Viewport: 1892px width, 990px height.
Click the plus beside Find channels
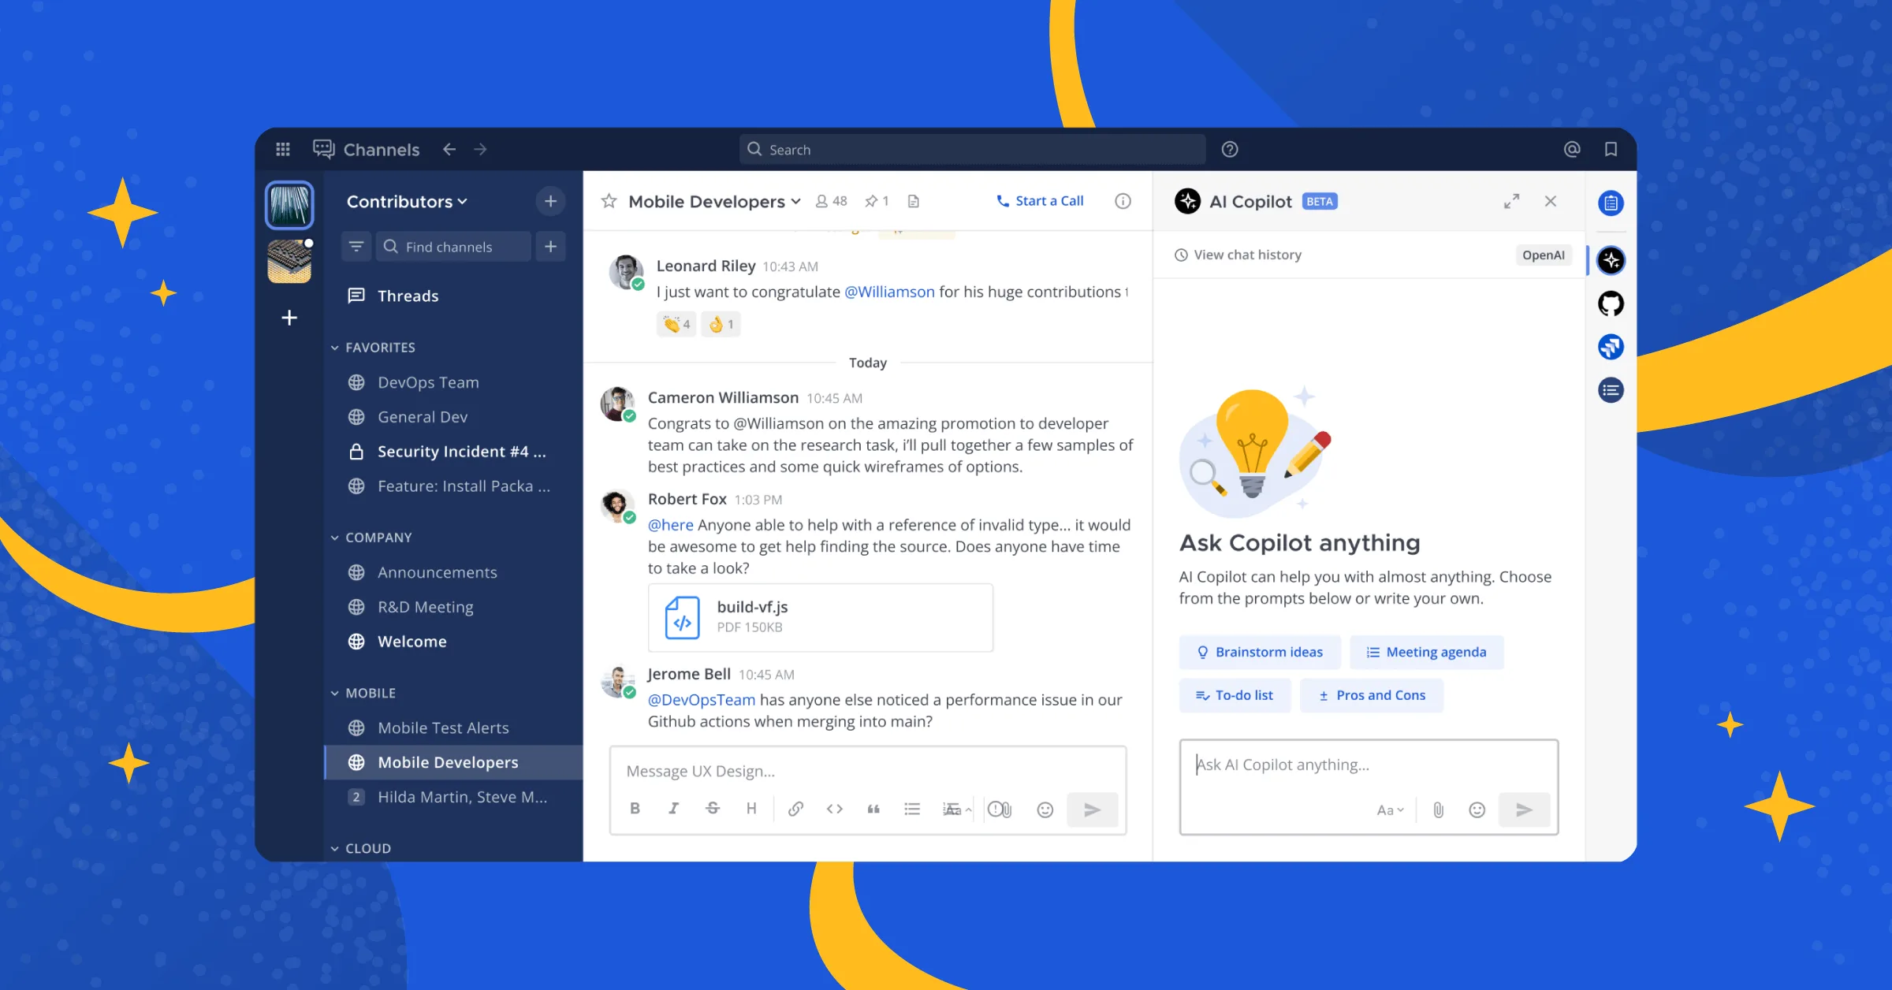550,247
